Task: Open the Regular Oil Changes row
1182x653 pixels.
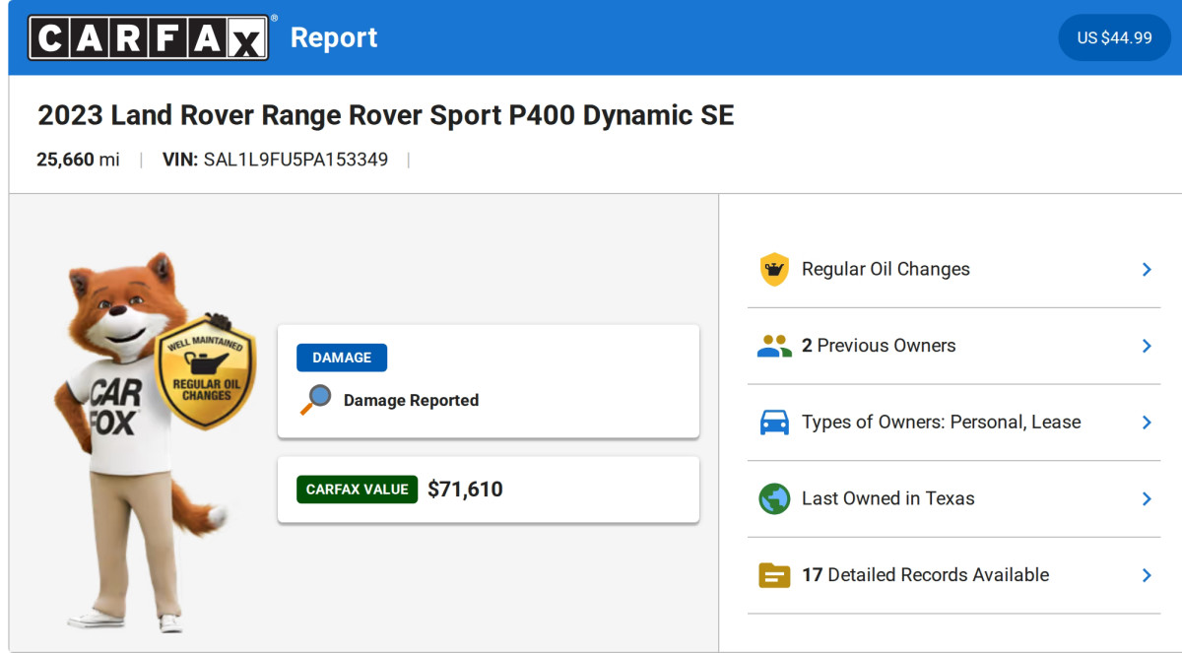Action: [x=953, y=270]
